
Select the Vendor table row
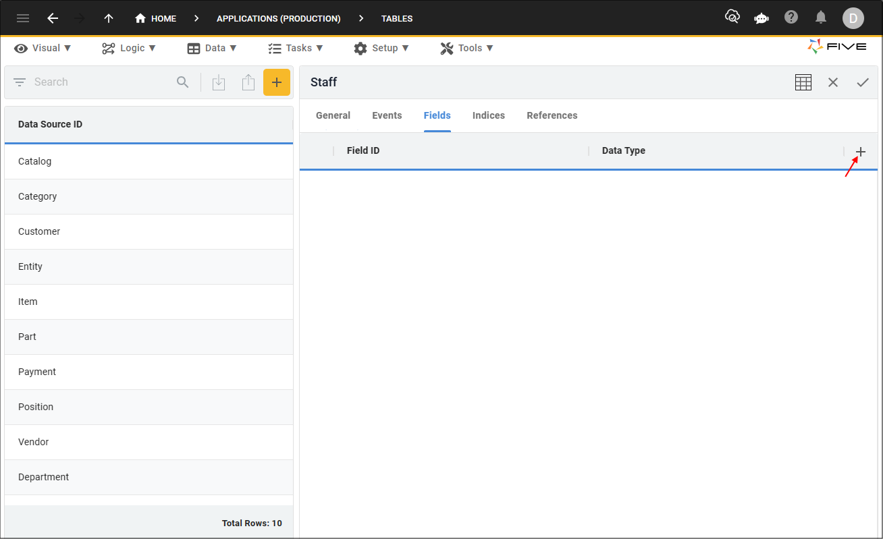[x=149, y=442]
